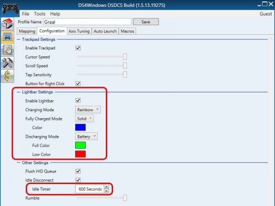275x206 pixels.
Task: Switch to the Axis Tuning tab
Action: tap(79, 31)
